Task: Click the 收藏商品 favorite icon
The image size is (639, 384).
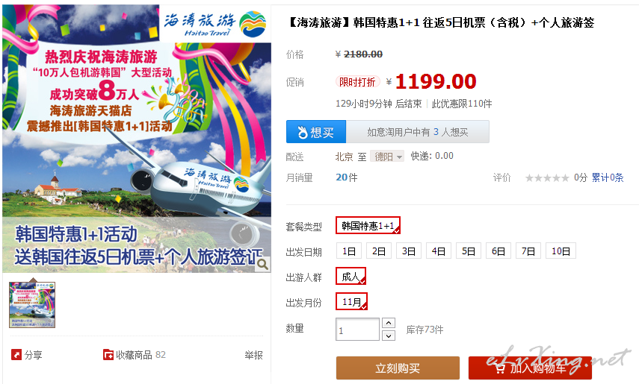Action: [x=108, y=355]
